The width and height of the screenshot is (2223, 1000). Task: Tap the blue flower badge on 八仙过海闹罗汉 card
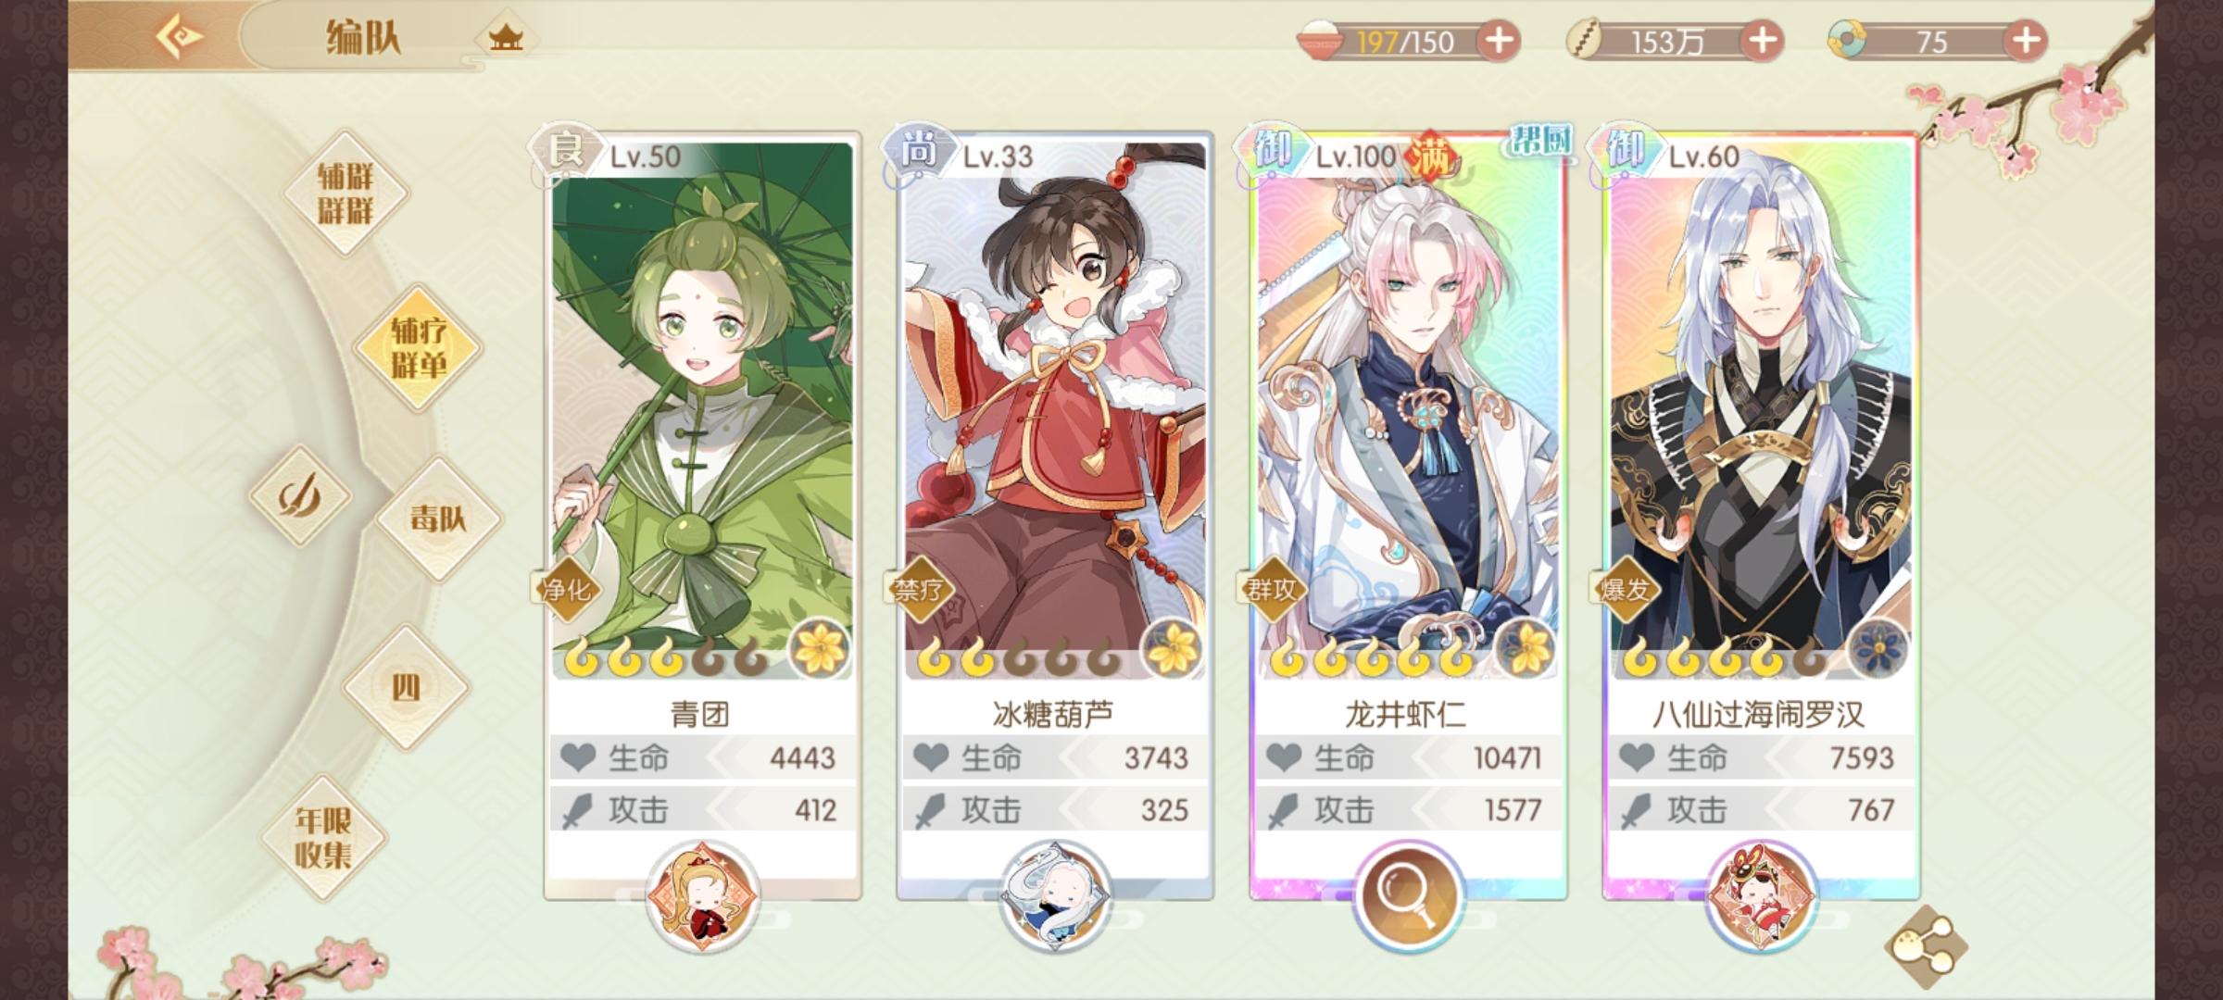click(1878, 648)
